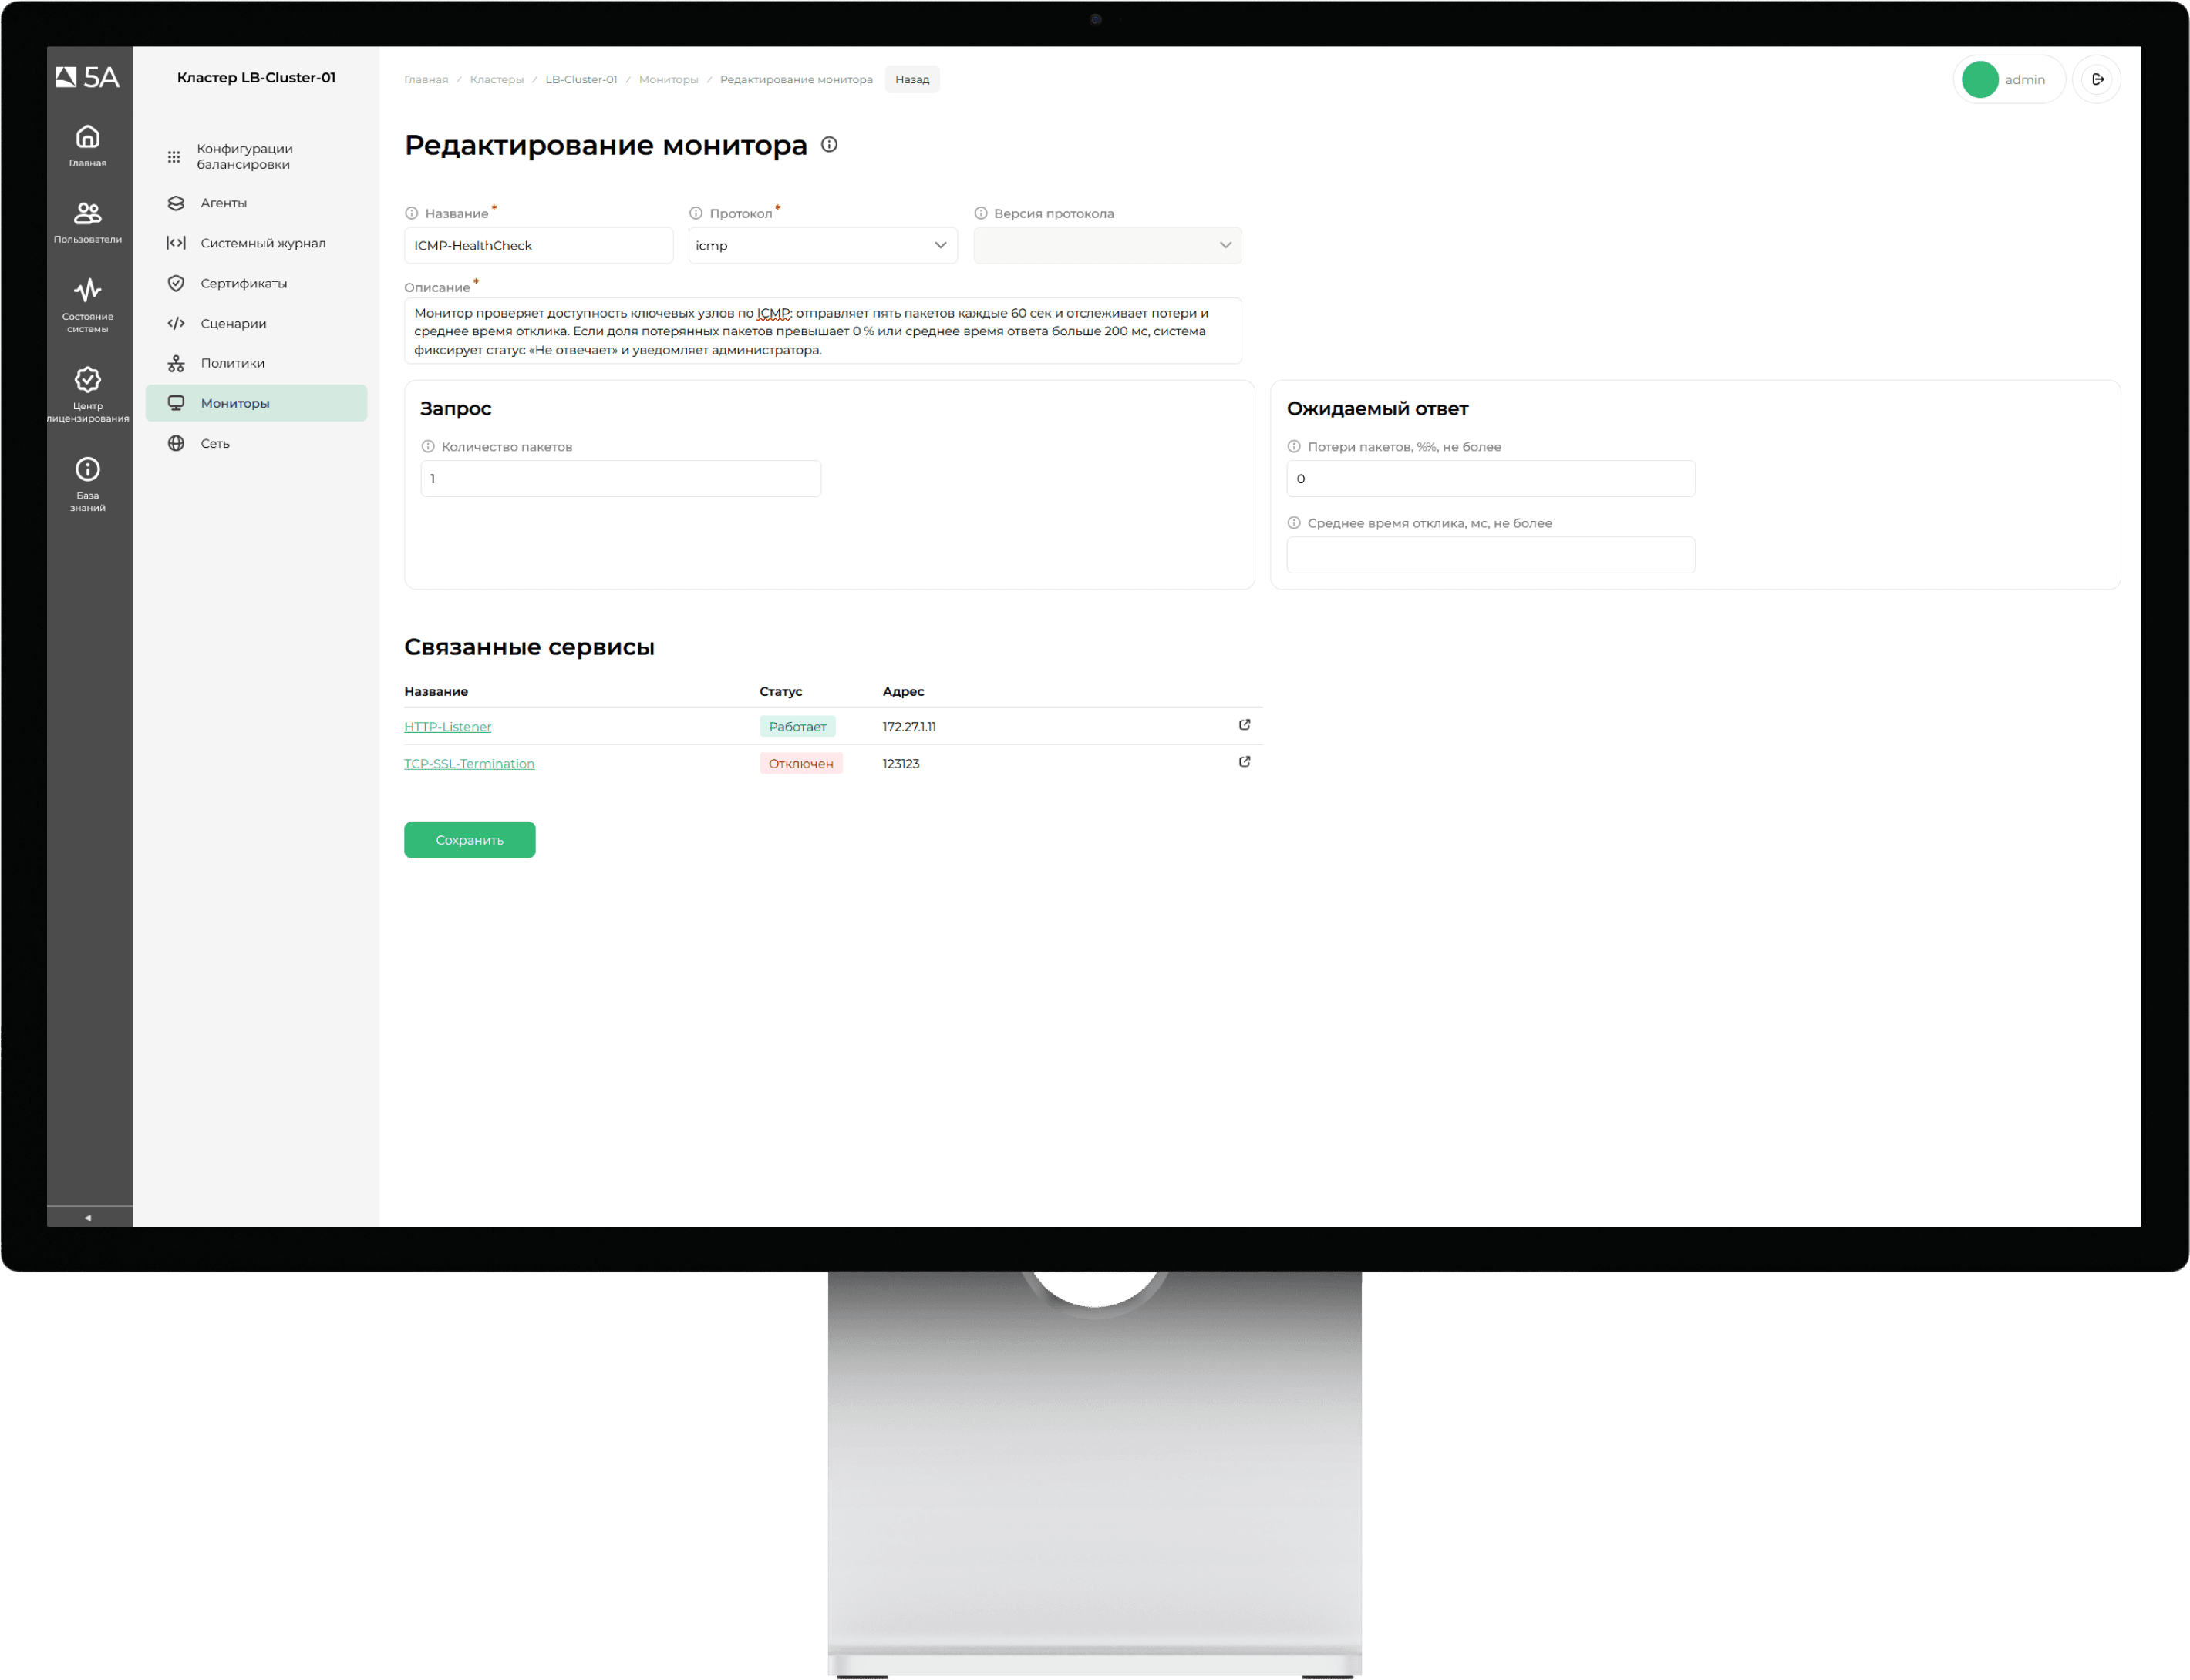Collapse sidebar with bottom arrow
The height and width of the screenshot is (1680, 2190).
[x=88, y=1217]
